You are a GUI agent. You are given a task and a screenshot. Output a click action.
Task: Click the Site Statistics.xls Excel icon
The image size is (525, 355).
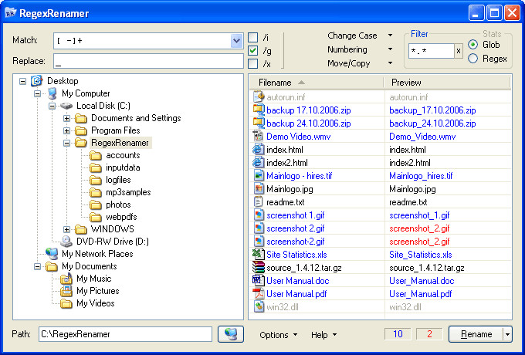click(259, 255)
